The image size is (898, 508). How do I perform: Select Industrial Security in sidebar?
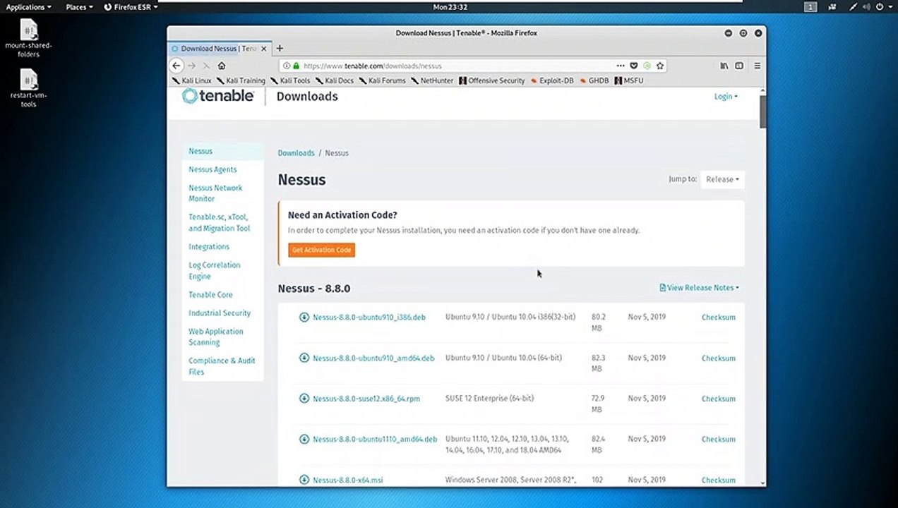coord(220,313)
